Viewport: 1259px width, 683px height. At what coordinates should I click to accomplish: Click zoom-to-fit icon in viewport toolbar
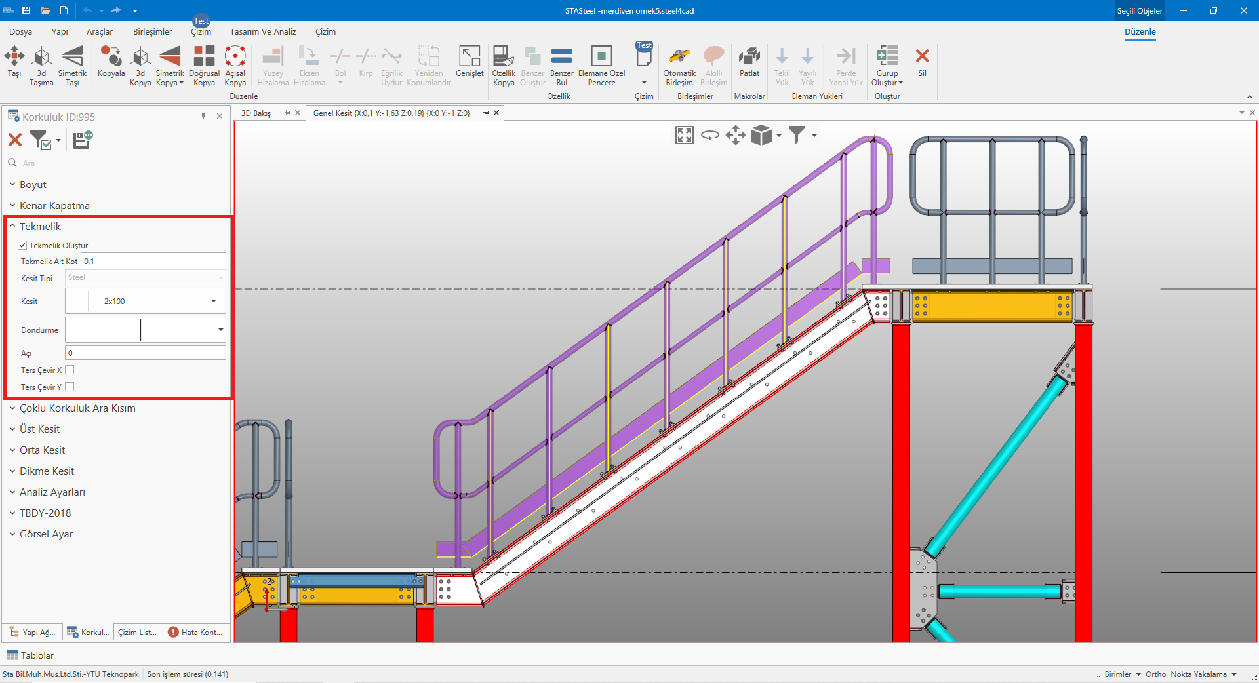[684, 136]
